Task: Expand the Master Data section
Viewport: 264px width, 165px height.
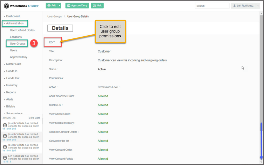Action: pyautogui.click(x=14, y=64)
